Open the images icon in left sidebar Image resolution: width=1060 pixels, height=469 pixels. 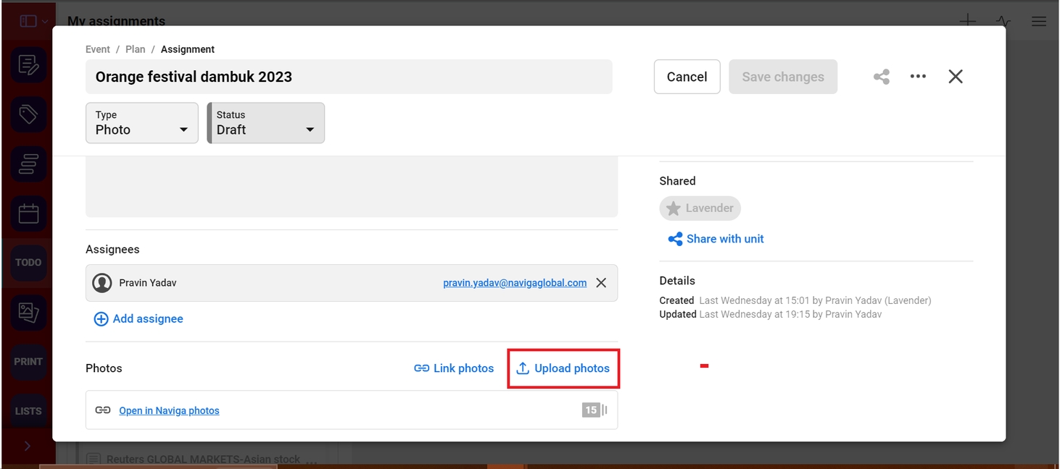click(x=28, y=312)
